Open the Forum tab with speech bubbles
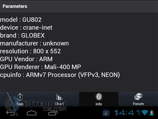Screen dimensions: 158x119 138,99
